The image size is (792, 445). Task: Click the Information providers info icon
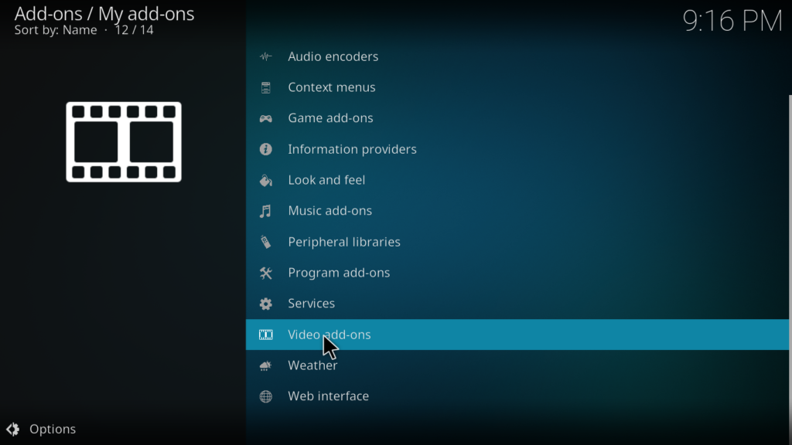click(x=266, y=149)
